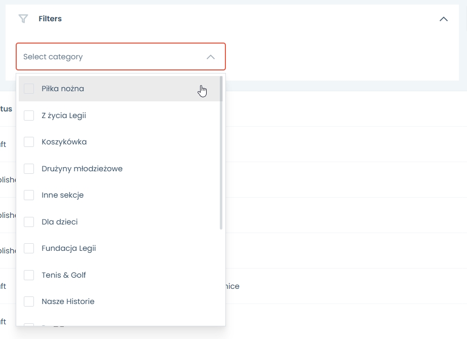This screenshot has width=467, height=339.
Task: Tick the Tenis & Golf checkbox
Action: click(29, 275)
